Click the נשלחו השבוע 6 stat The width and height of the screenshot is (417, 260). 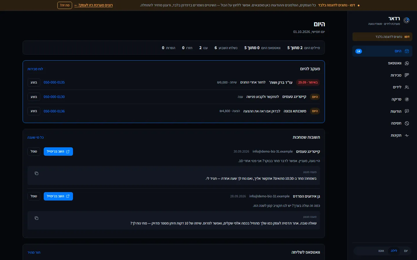pyautogui.click(x=226, y=48)
